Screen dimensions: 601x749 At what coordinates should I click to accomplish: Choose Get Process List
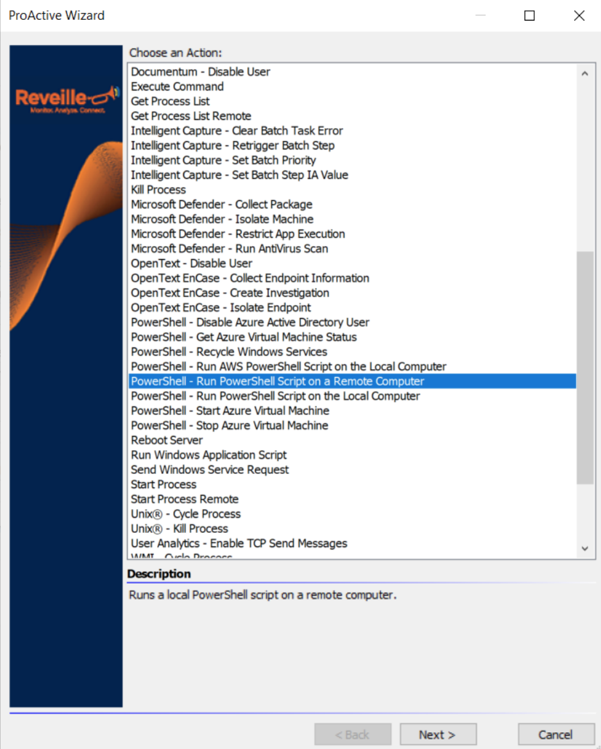tap(352, 101)
